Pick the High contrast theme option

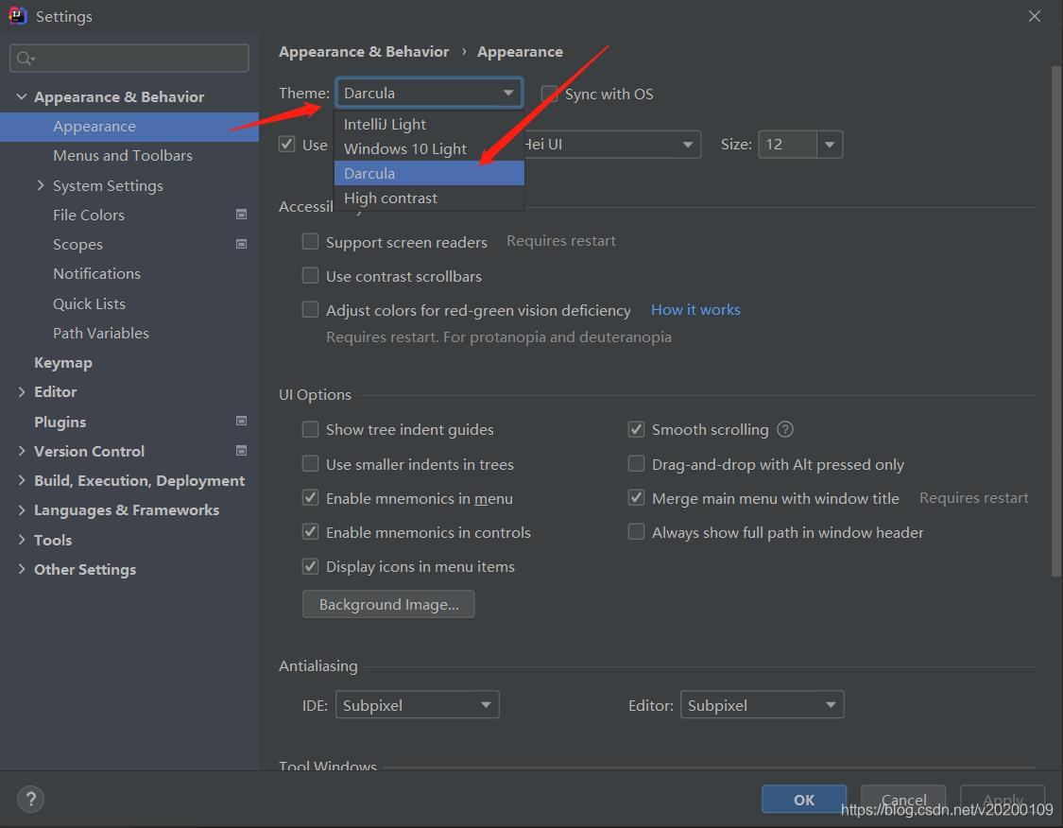[429, 198]
